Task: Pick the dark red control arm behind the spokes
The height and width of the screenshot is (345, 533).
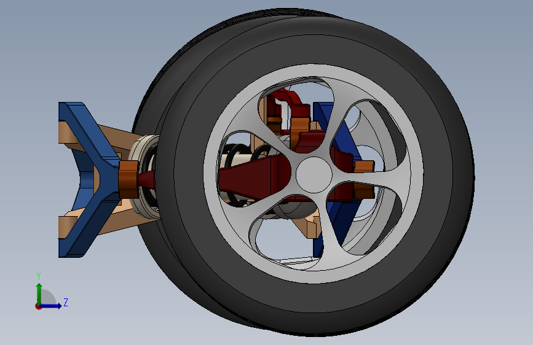Action: pos(253,178)
